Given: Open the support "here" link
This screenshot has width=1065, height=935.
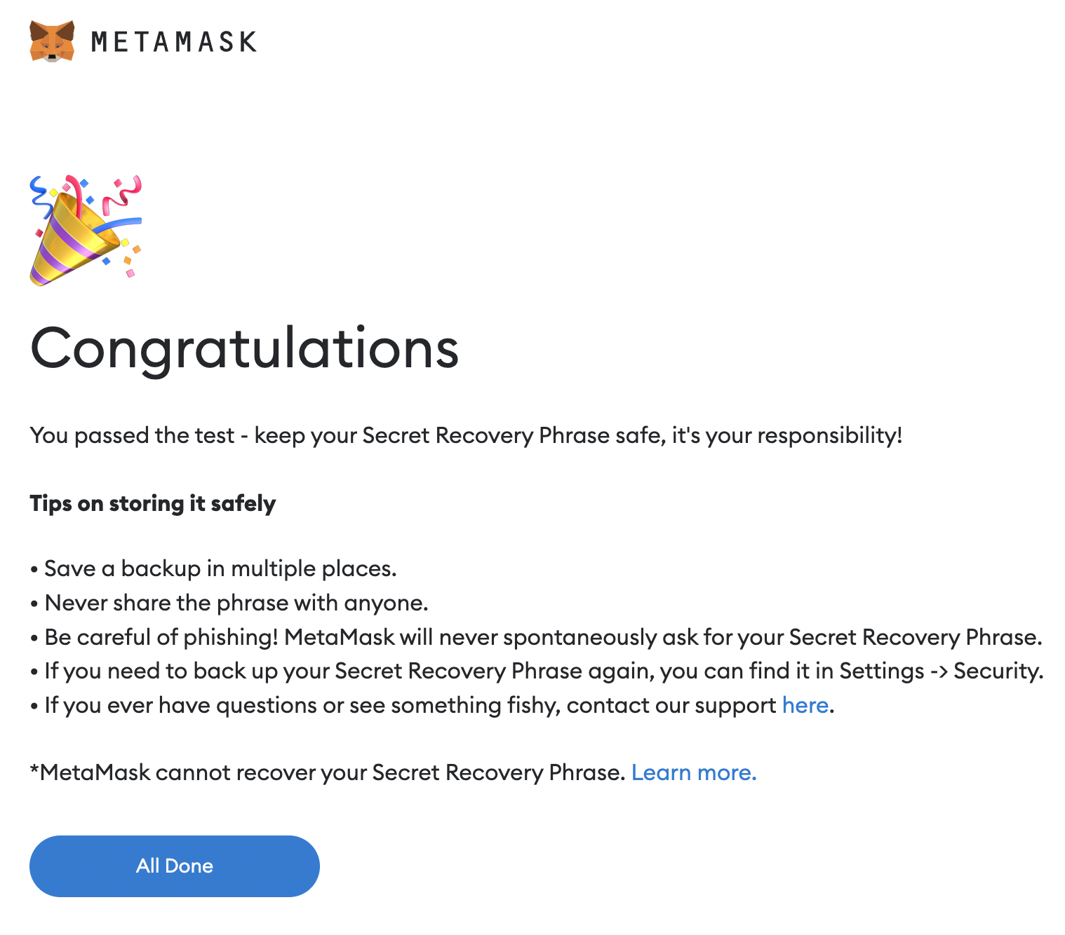Looking at the screenshot, I should coord(805,705).
